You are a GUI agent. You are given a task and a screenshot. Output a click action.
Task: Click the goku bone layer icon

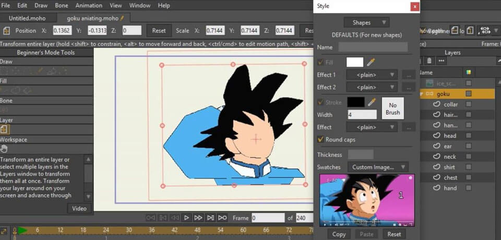point(430,93)
